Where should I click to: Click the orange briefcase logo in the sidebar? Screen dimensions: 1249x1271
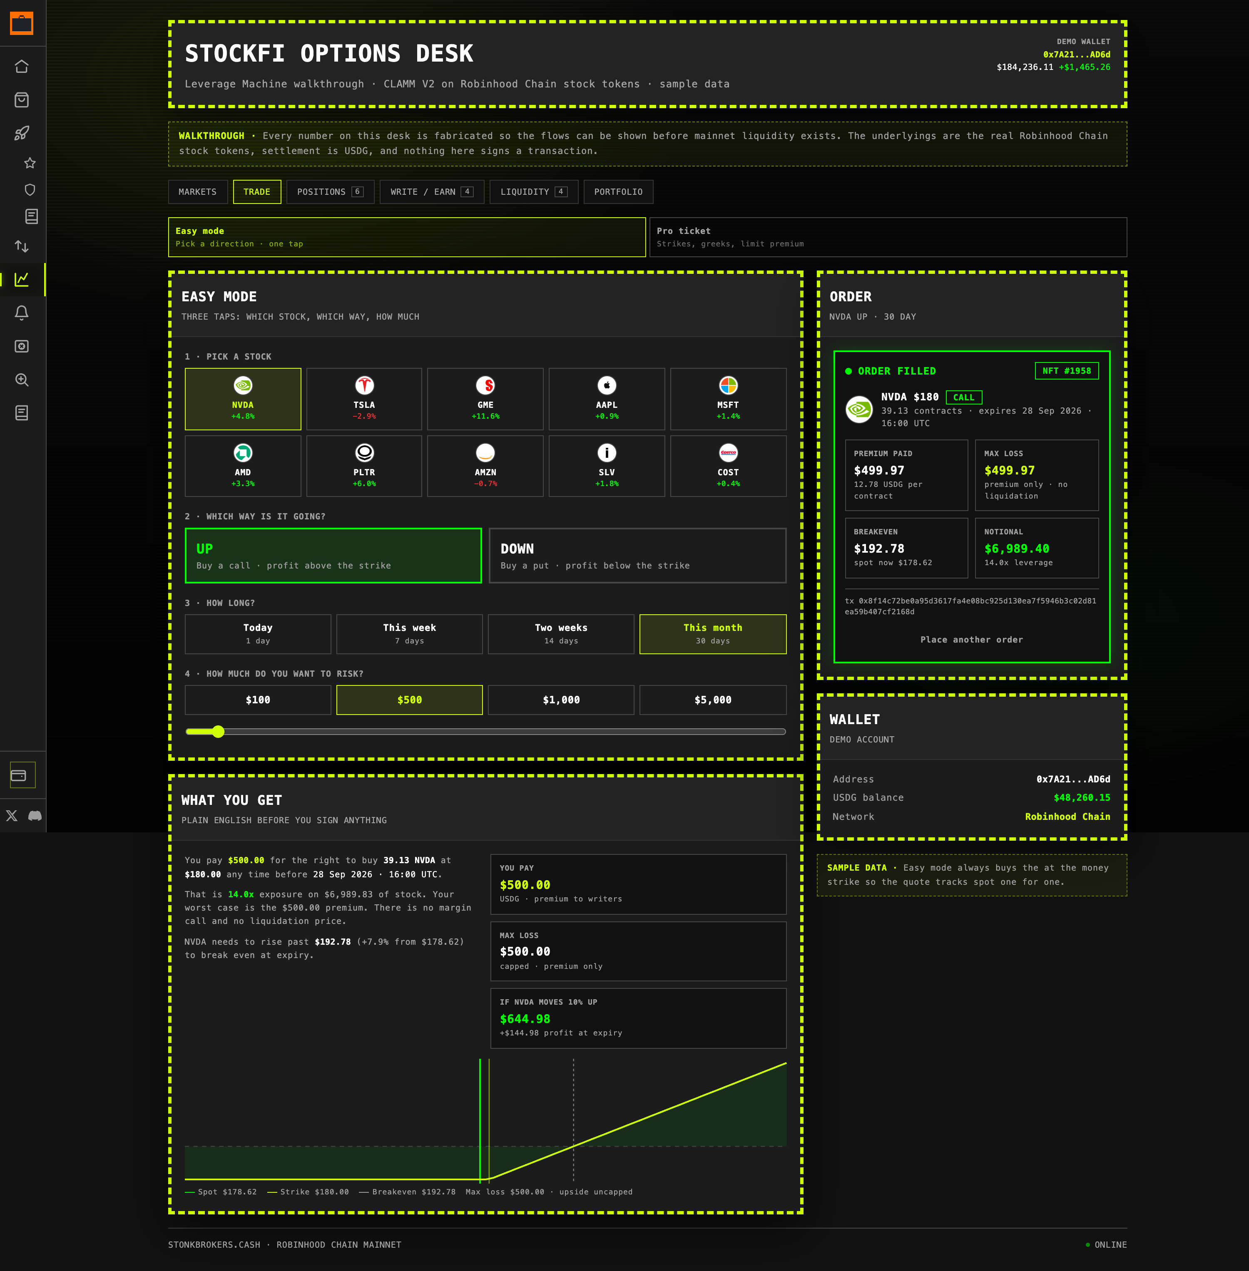[x=22, y=23]
